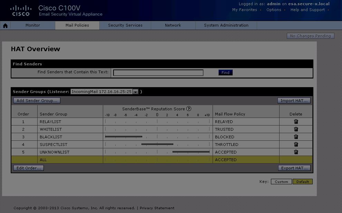
Task: Click Add Sender Group button
Action: [x=37, y=101]
